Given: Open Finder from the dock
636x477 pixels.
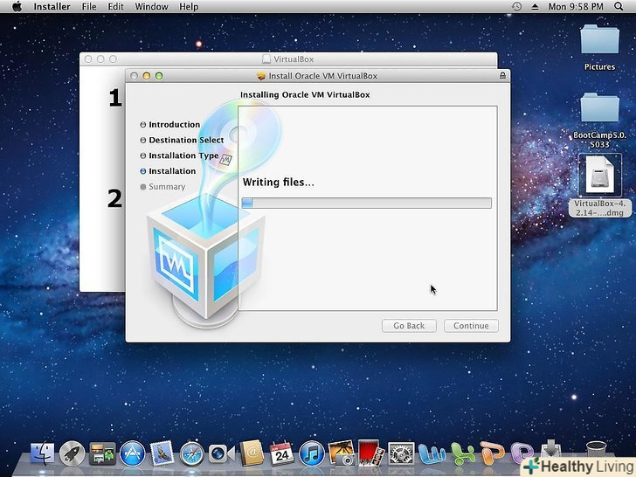Looking at the screenshot, I should [x=42, y=453].
